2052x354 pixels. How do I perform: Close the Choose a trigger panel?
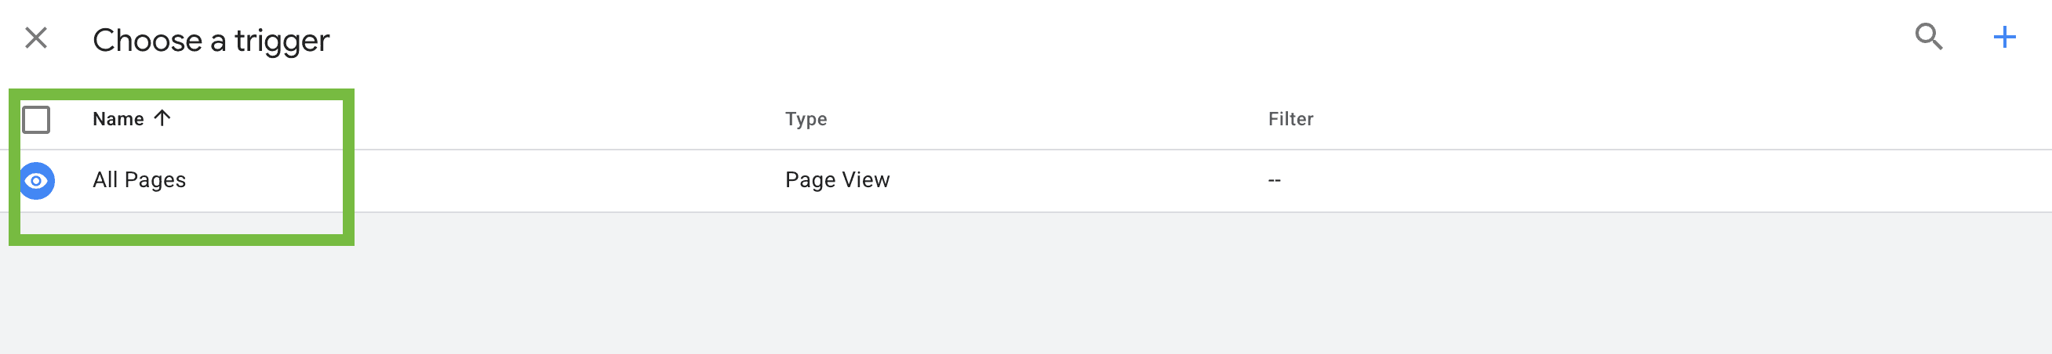click(36, 38)
